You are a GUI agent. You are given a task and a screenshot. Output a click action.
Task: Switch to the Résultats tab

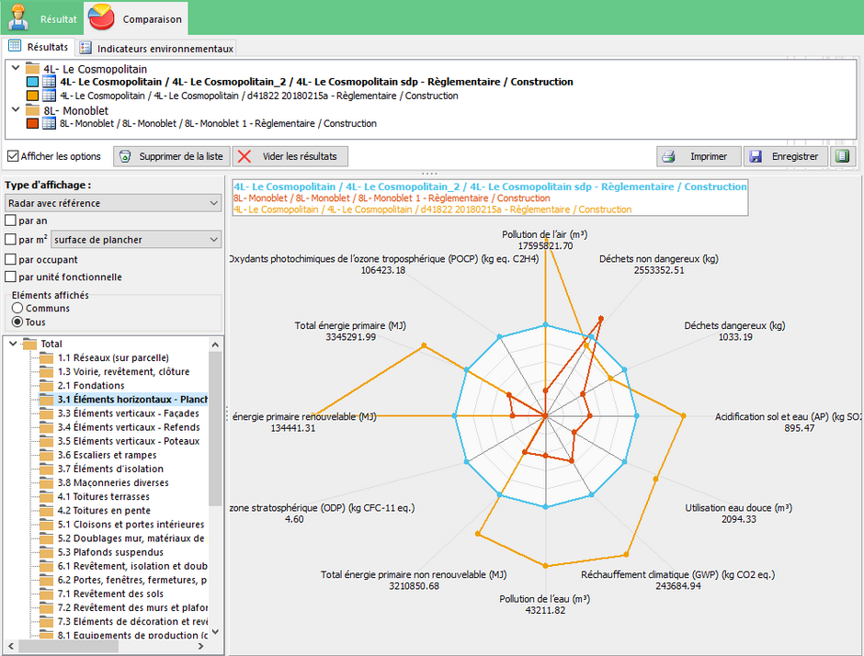coord(38,47)
